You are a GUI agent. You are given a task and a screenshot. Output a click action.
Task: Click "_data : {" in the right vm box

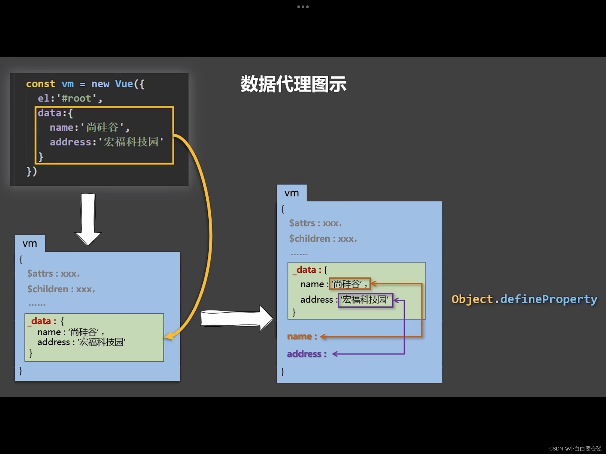coord(310,270)
